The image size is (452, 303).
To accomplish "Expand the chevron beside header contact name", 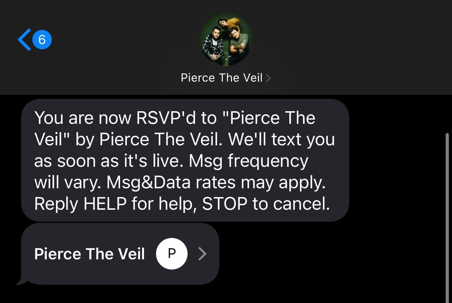I will tap(268, 78).
